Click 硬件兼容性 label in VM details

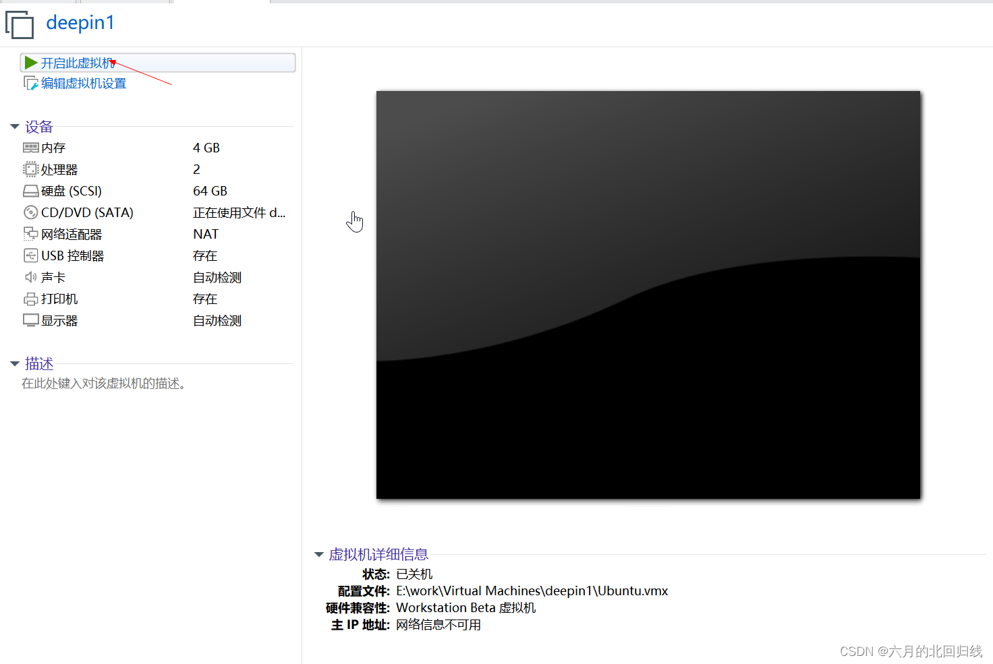[x=358, y=608]
